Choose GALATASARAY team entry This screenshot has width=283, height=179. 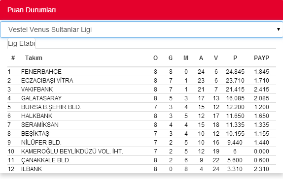41,98
